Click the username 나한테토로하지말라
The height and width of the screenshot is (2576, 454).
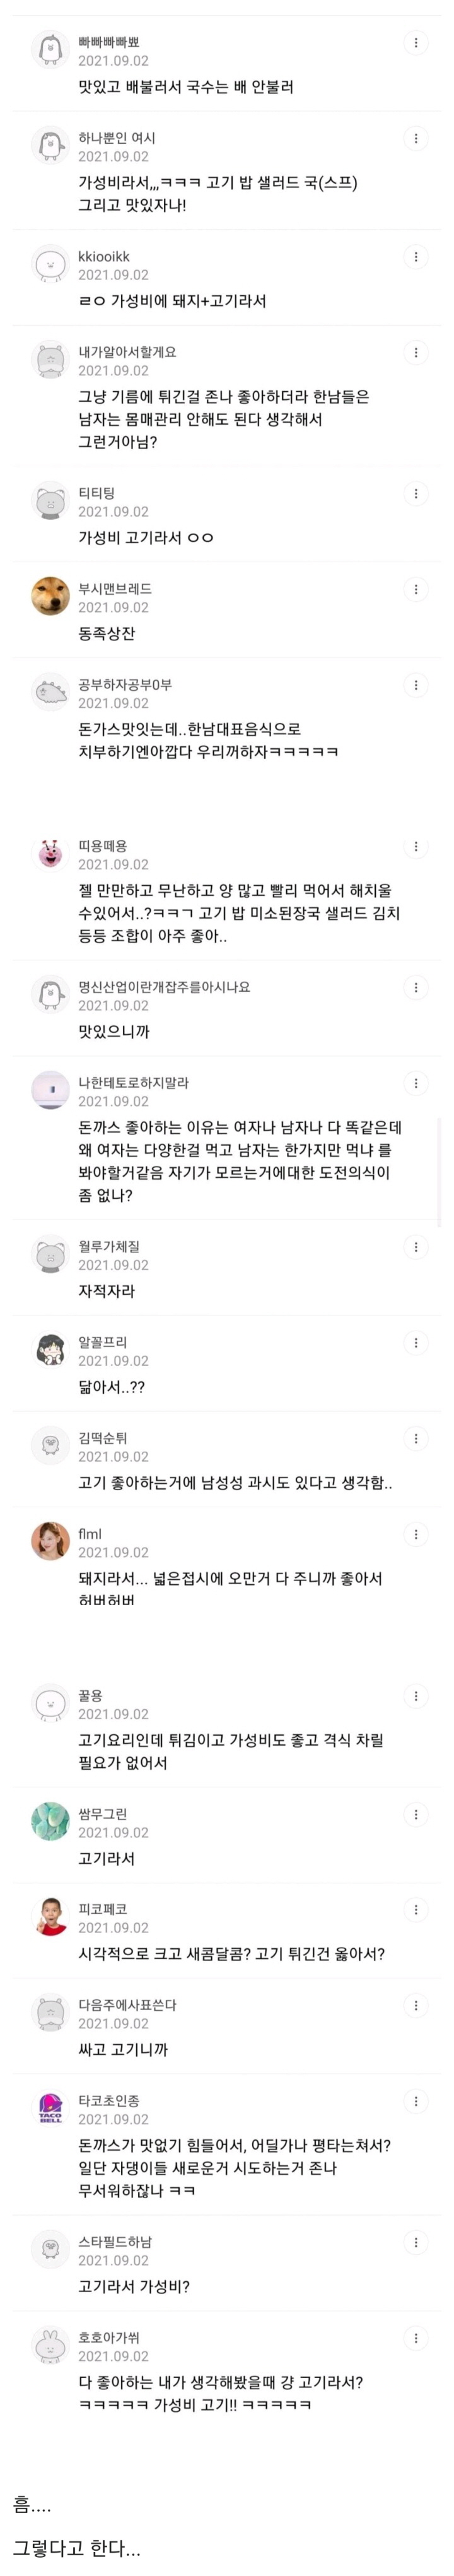(x=133, y=1082)
